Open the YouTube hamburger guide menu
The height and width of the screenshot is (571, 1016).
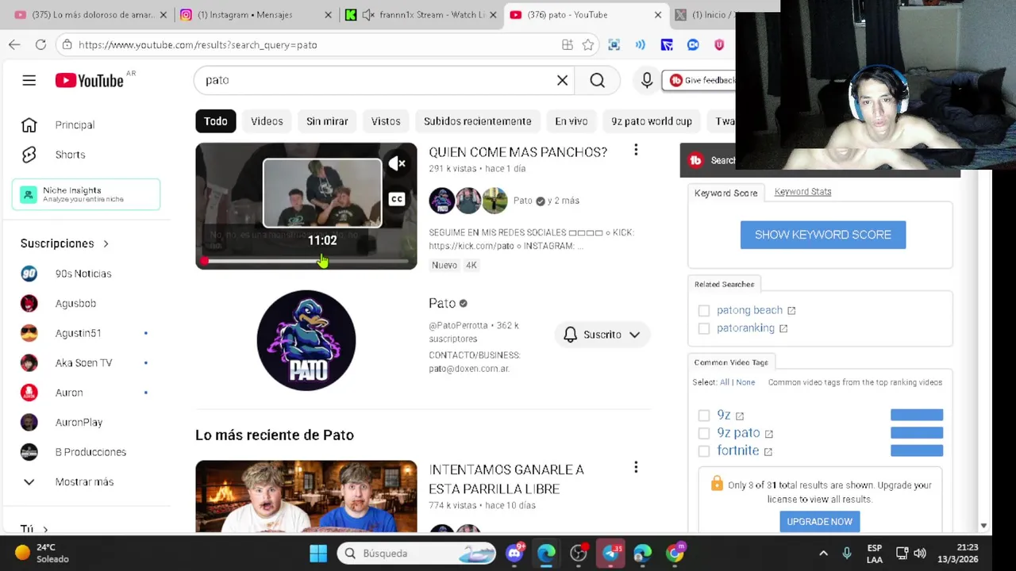[x=29, y=80]
